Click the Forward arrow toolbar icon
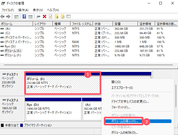This screenshot has height=135, width=178. click(8, 17)
